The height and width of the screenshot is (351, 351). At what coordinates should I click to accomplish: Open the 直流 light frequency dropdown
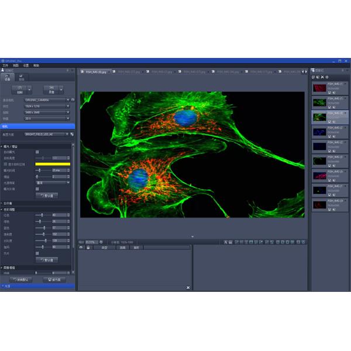tap(53, 183)
